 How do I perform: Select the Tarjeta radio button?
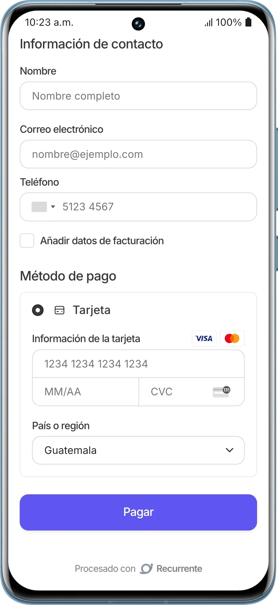tap(38, 310)
